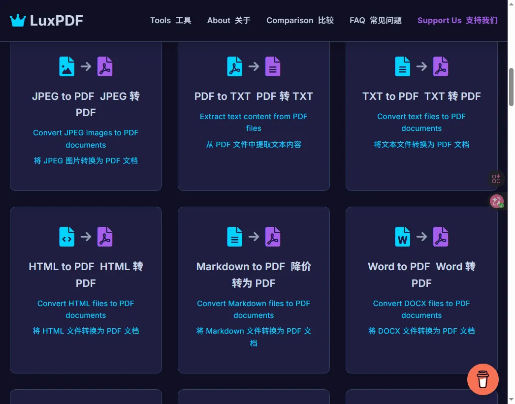Click the cyan PDF icon on PDF to TXT card

(234, 66)
